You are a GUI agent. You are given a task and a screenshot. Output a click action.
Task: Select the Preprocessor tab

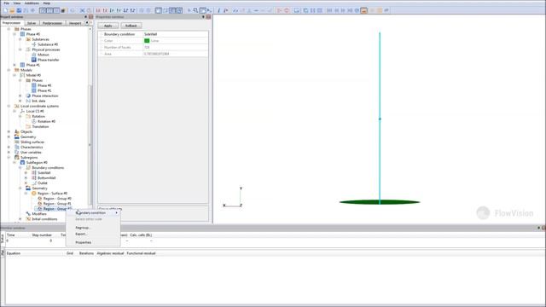(x=11, y=23)
